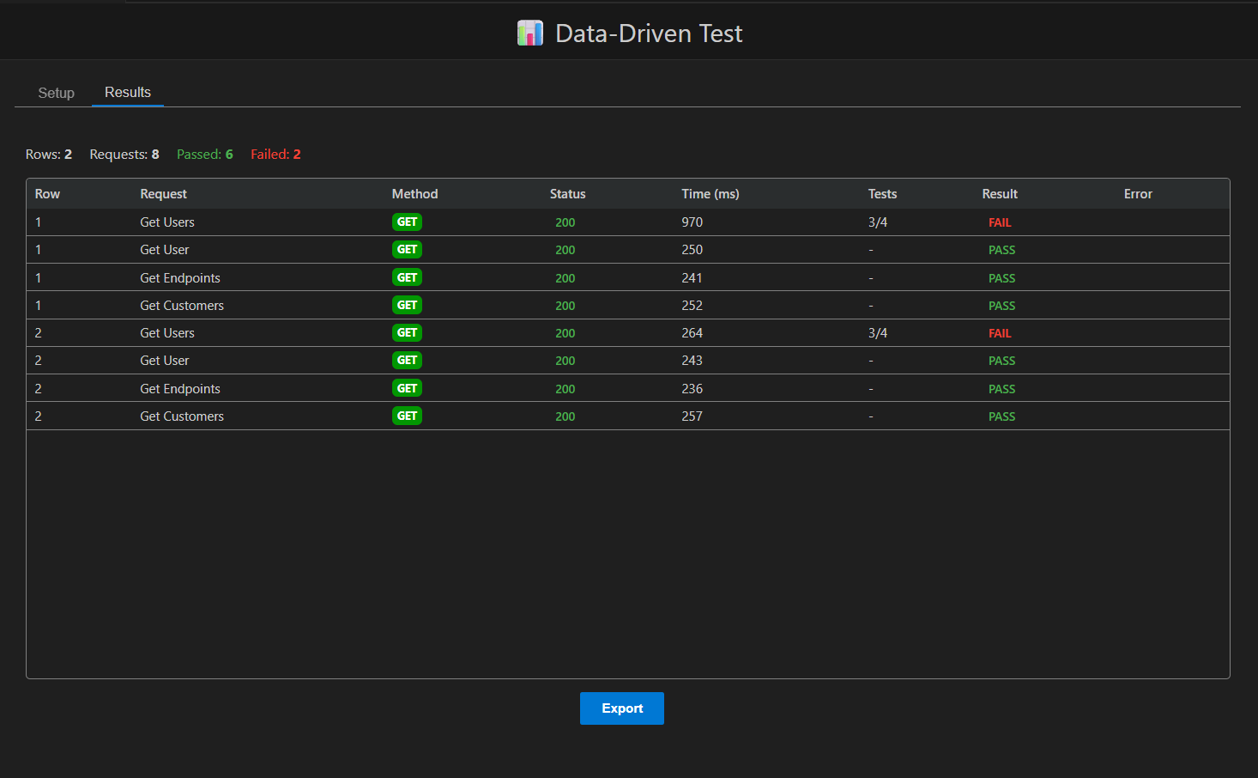This screenshot has width=1258, height=778.
Task: Click the GET badge in the 970 ms row
Action: pyautogui.click(x=407, y=222)
